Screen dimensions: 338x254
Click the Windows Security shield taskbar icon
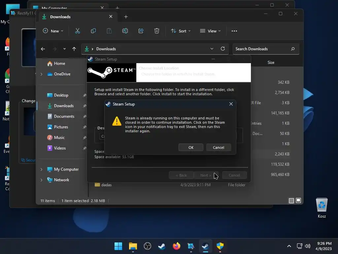[x=220, y=246]
